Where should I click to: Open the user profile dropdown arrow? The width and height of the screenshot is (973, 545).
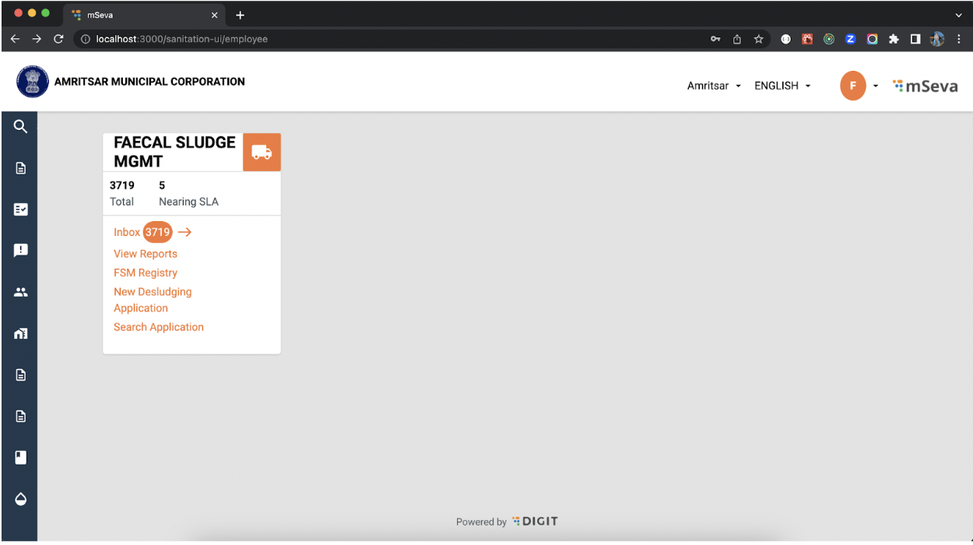[876, 86]
